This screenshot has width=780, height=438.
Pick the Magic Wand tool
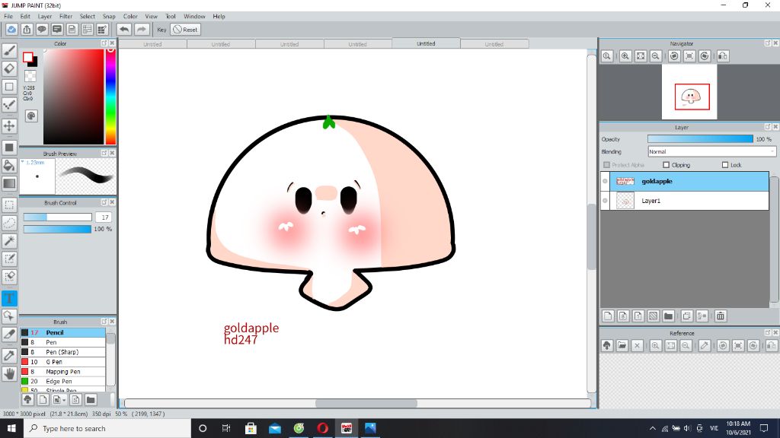tap(9, 241)
